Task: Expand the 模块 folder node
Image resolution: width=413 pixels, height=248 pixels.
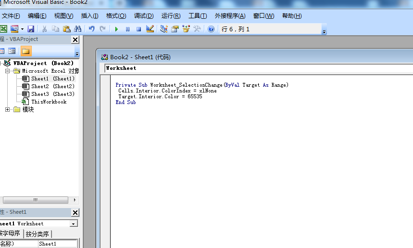Action: [8, 109]
